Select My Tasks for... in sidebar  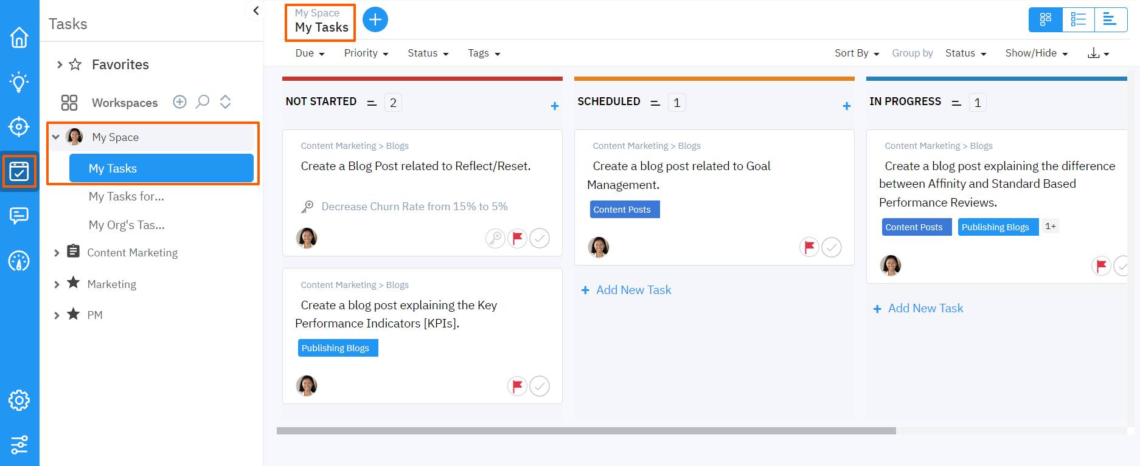[x=127, y=196]
